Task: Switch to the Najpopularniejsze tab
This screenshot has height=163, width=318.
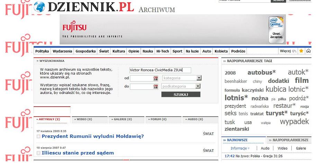Action: [x=289, y=140]
